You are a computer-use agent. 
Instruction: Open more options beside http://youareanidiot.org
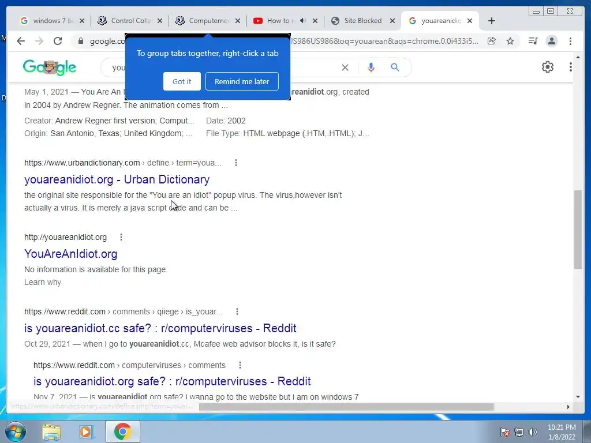[121, 237]
